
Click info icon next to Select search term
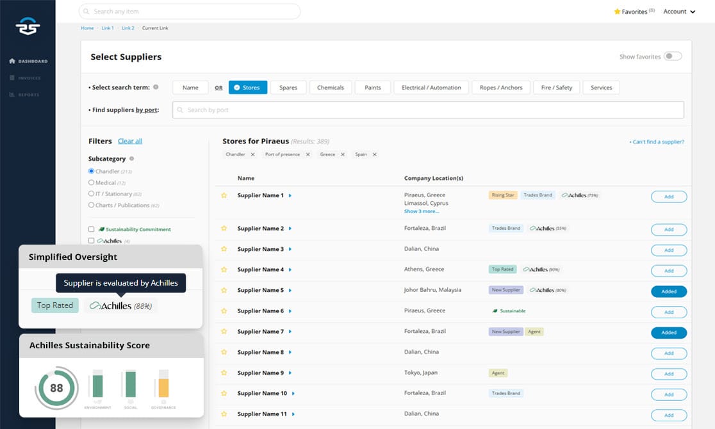tap(156, 87)
